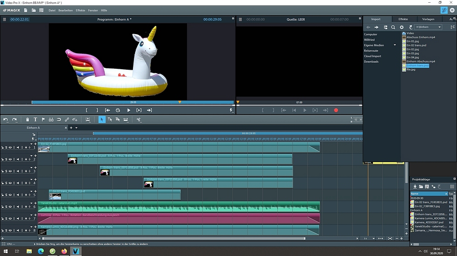Delete selected object with trash icon
457x256 pixels.
tap(27, 119)
